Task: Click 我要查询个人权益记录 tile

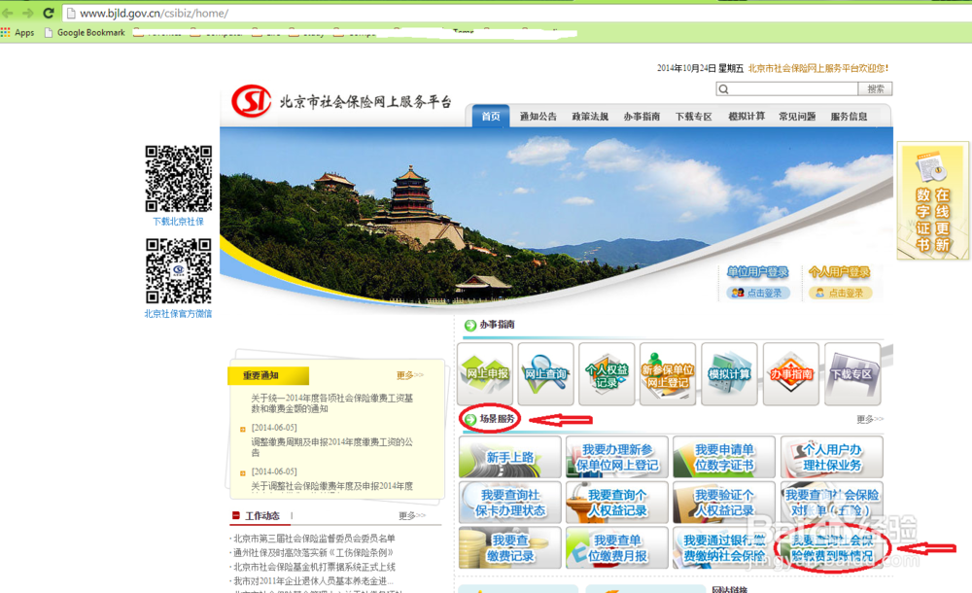Action: click(x=617, y=503)
